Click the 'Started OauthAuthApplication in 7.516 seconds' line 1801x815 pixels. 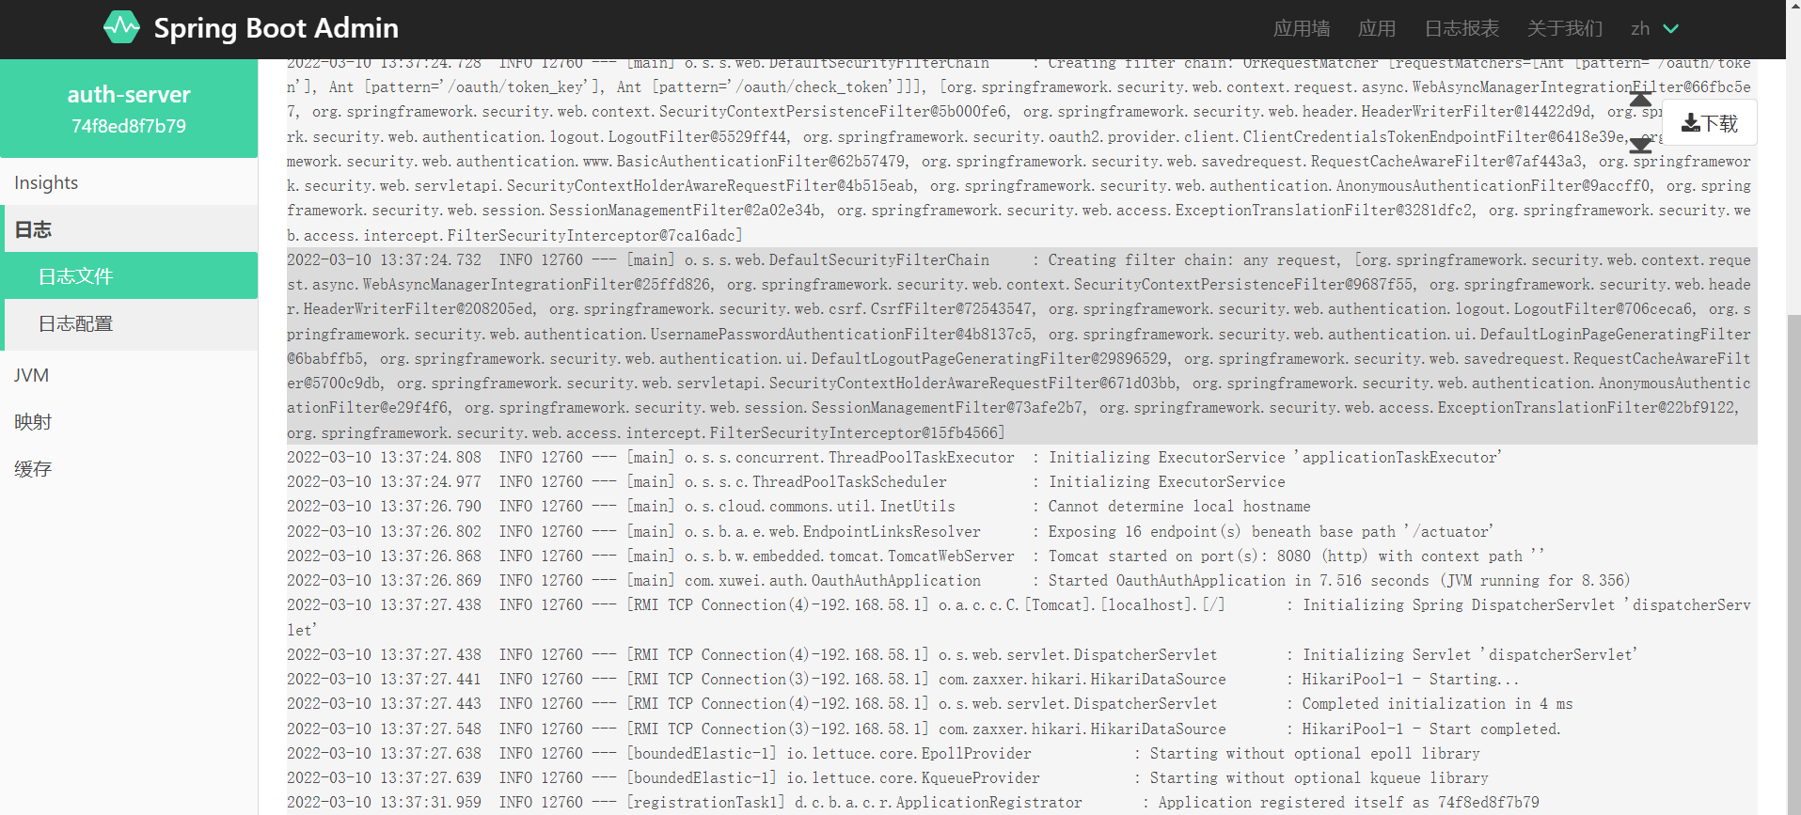[1021, 580]
